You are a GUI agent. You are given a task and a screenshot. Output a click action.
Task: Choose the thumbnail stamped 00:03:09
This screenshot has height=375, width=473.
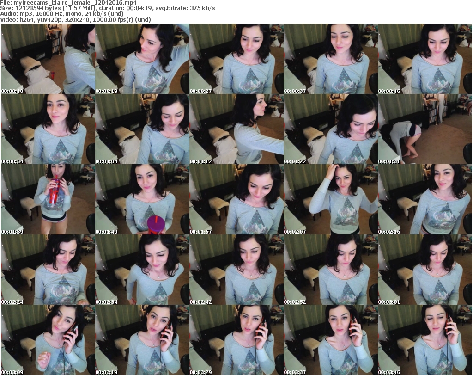click(48, 340)
